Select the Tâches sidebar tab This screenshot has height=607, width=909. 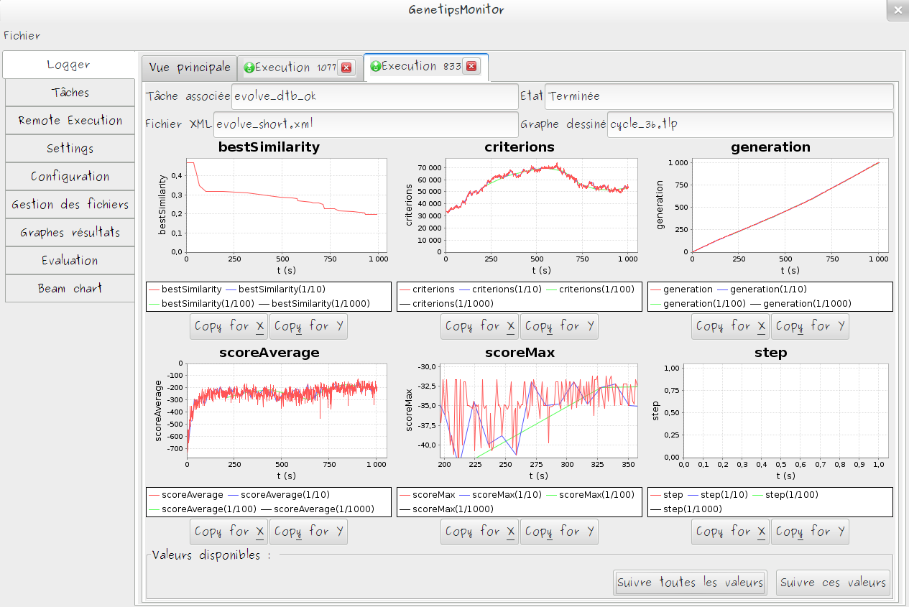pos(70,93)
